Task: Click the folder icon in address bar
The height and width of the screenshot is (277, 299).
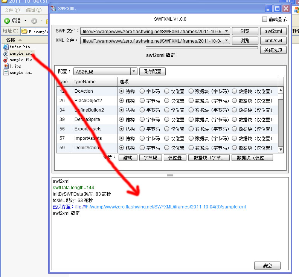Action: (24, 31)
